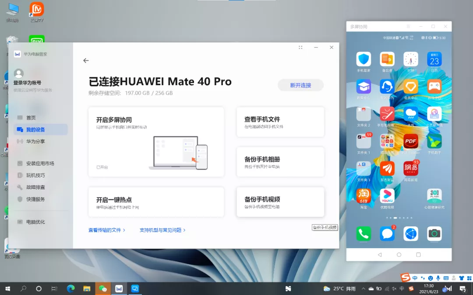Select 我的设备 in the sidebar
This screenshot has width=473, height=295.
(40, 129)
